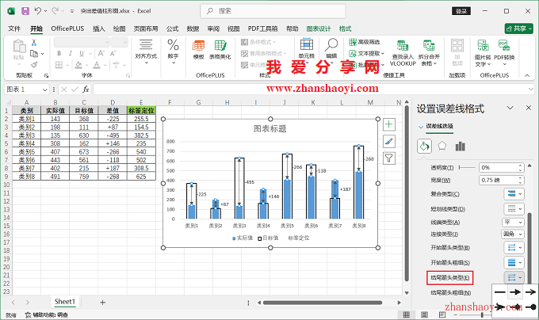Viewport: 539px width, 320px height.
Task: Select error bar options bar-chart icon
Action: point(460,147)
